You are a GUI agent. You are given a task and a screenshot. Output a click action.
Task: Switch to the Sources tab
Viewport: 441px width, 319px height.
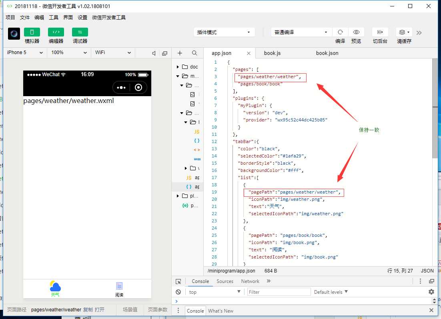(x=225, y=281)
